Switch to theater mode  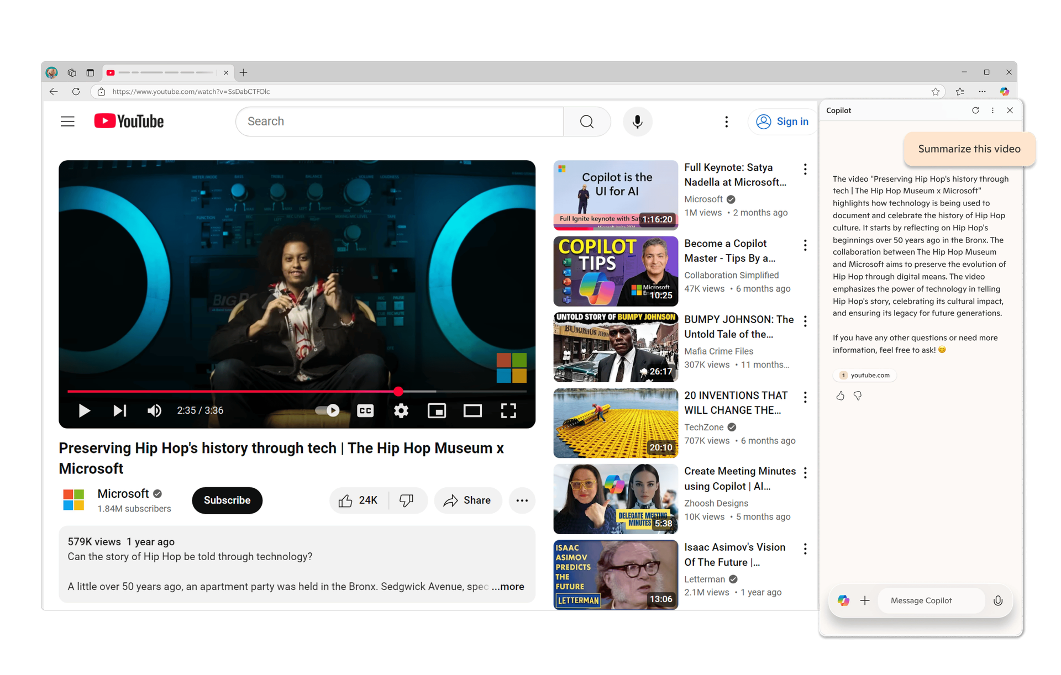click(472, 410)
